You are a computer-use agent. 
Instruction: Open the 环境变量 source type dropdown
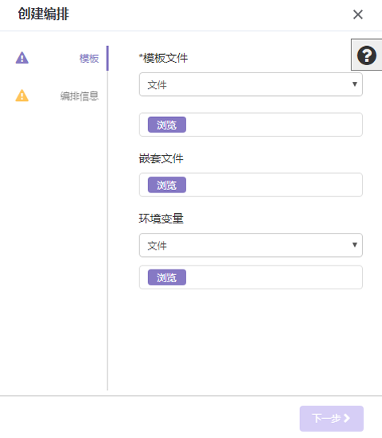[x=251, y=245]
